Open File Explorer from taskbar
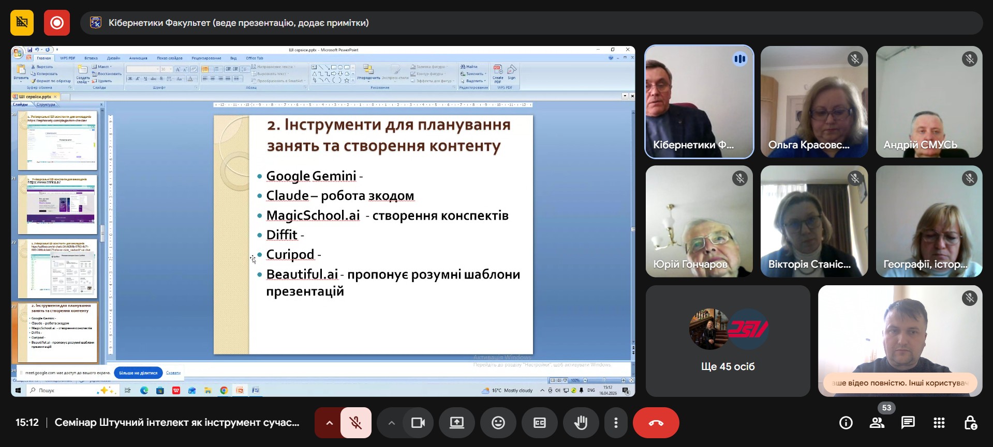 point(208,391)
